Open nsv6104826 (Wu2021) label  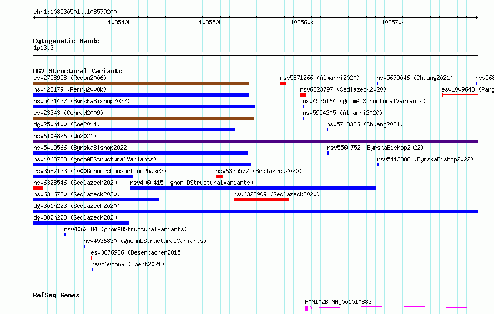click(65, 136)
